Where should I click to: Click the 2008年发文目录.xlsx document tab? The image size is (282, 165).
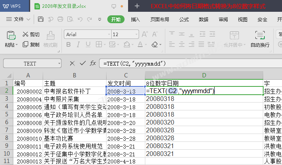click(x=79, y=6)
